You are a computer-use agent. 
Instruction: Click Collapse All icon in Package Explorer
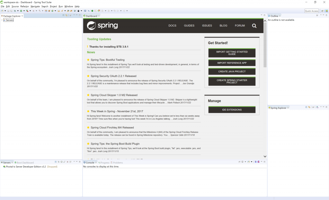coord(64,15)
